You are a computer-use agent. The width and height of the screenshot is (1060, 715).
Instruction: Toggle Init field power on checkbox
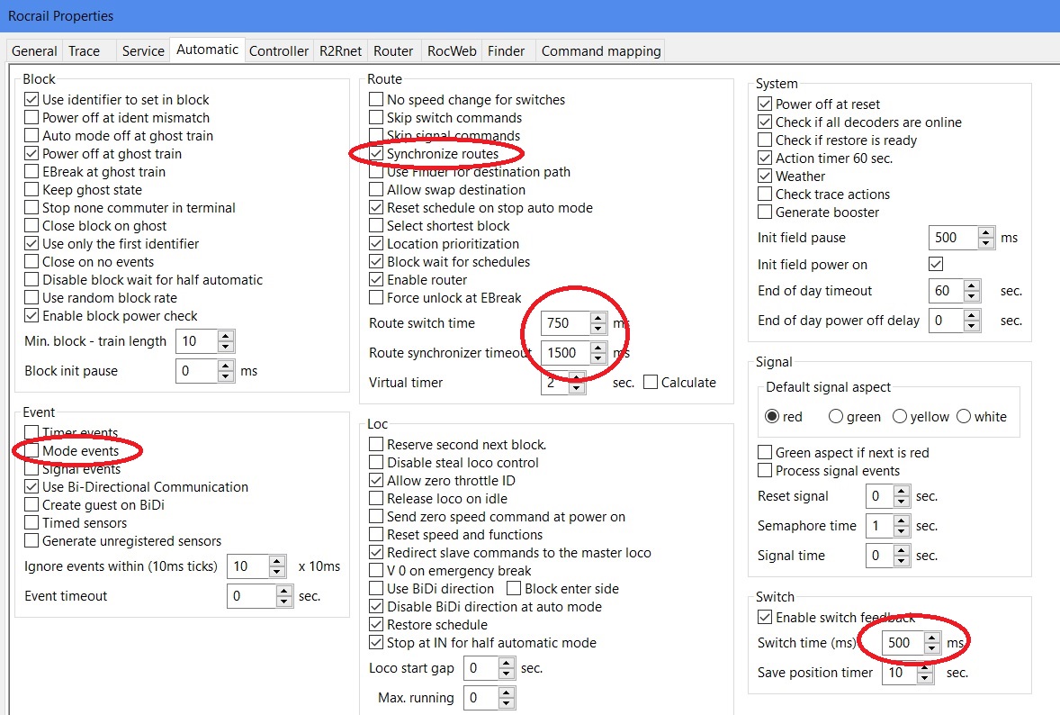(x=936, y=264)
